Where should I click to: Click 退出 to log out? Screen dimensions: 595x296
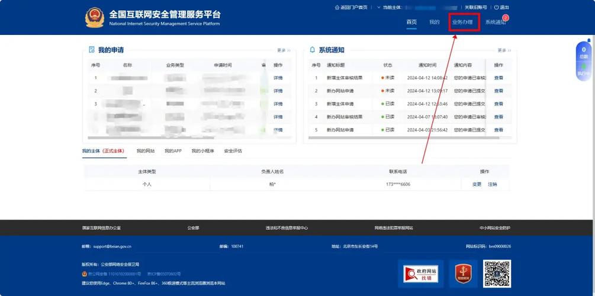pyautogui.click(x=504, y=7)
